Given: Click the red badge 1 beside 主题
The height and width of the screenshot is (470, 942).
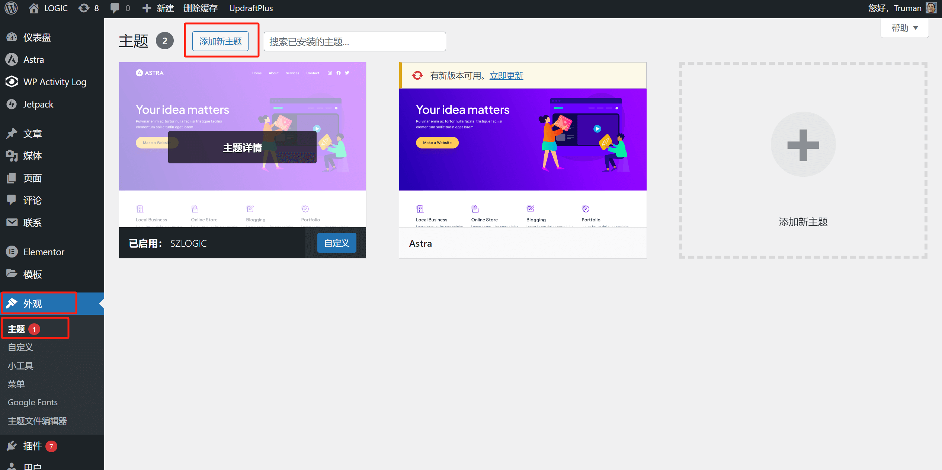Looking at the screenshot, I should (x=34, y=329).
